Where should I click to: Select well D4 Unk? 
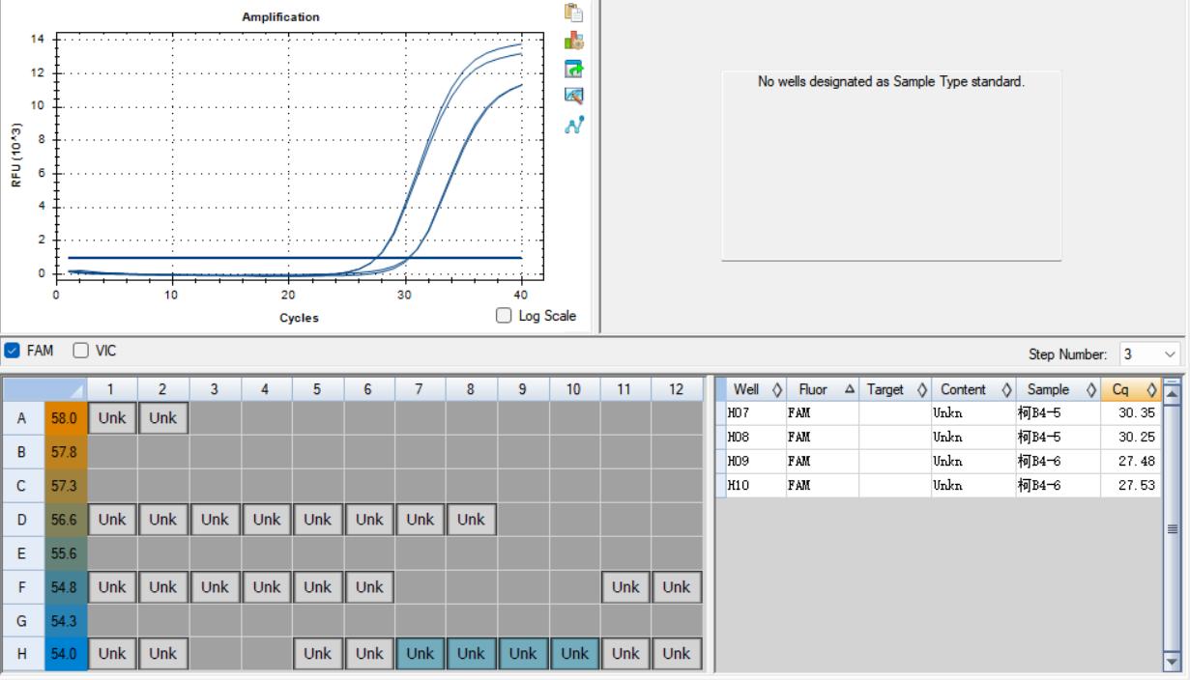pos(266,519)
